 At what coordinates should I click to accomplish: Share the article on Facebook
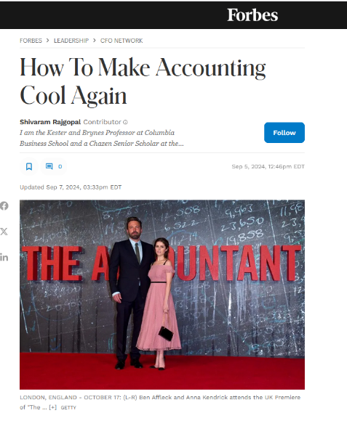[4, 206]
